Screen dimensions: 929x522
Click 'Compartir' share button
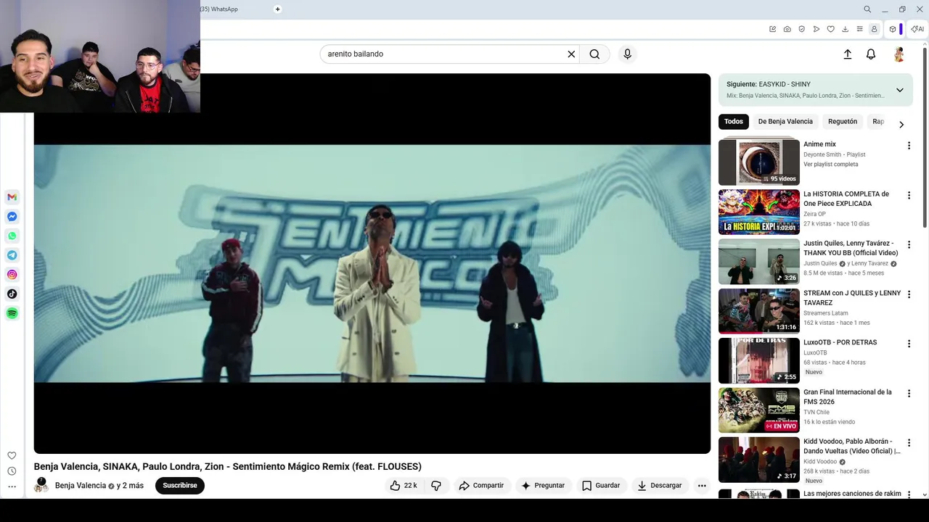[x=481, y=486]
